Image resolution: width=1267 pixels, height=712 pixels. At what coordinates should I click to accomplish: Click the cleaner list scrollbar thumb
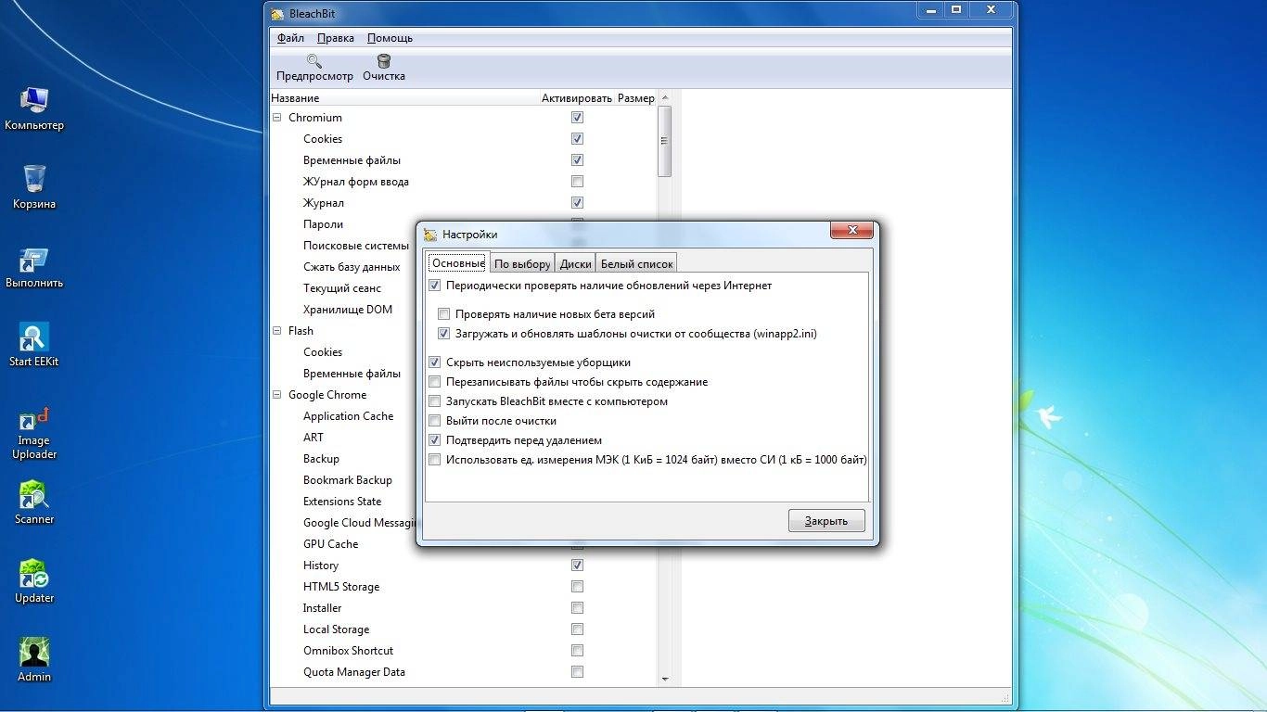tap(664, 141)
